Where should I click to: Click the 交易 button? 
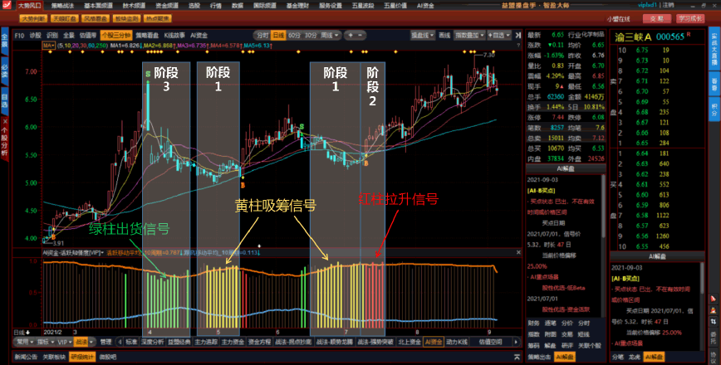(x=657, y=19)
